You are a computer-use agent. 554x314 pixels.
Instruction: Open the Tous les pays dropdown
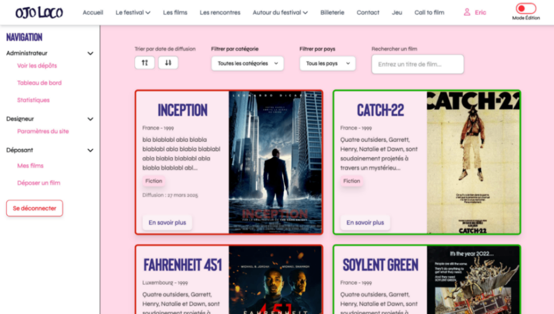coord(327,64)
